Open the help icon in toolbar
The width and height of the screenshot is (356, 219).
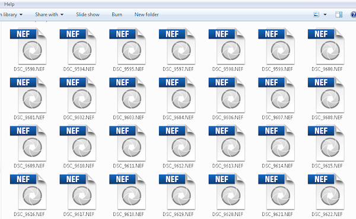click(354, 14)
